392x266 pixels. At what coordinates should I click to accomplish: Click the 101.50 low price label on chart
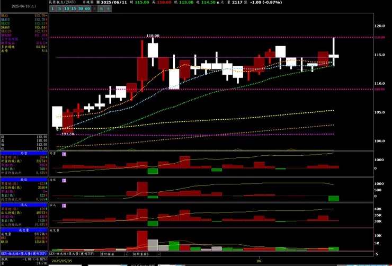pyautogui.click(x=68, y=134)
